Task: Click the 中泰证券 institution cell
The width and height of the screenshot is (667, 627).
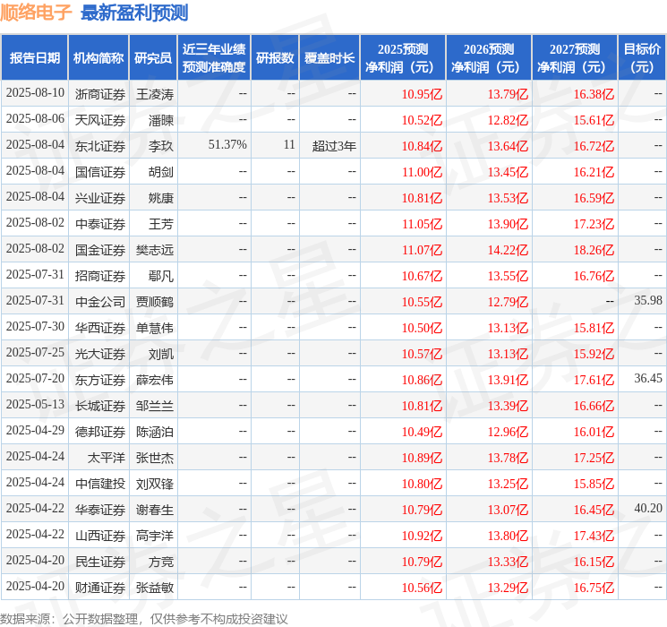Action: [100, 224]
